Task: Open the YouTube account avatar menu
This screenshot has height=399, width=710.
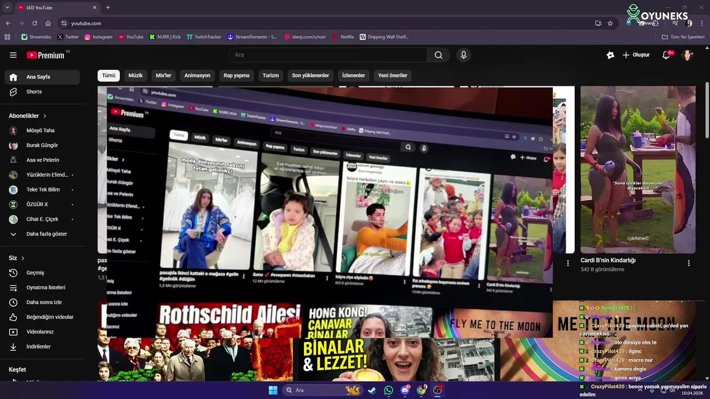Action: coord(687,55)
